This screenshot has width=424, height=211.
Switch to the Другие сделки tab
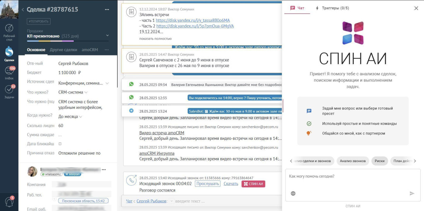click(63, 50)
